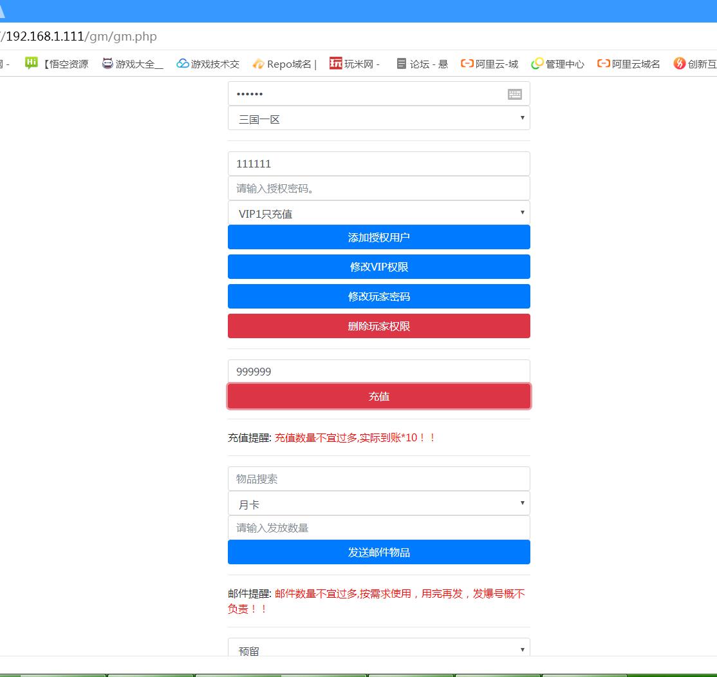
Task: Expand the 三国一区 server dropdown
Action: pyautogui.click(x=379, y=119)
